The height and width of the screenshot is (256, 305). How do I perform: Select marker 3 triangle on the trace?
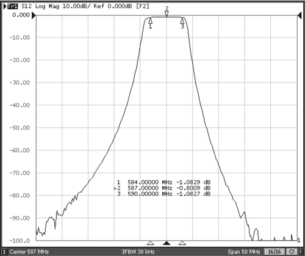coord(182,21)
